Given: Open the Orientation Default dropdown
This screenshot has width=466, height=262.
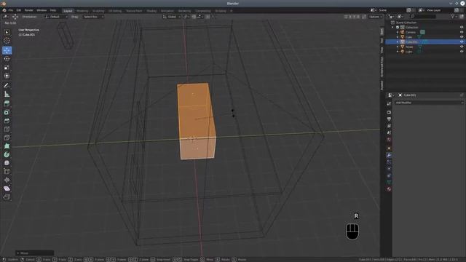Looking at the screenshot, I should coord(56,17).
